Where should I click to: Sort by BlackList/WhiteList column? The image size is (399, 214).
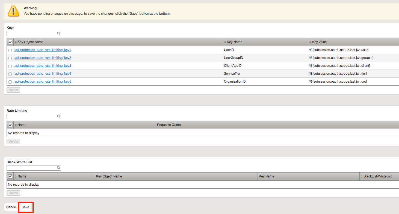click(377, 176)
